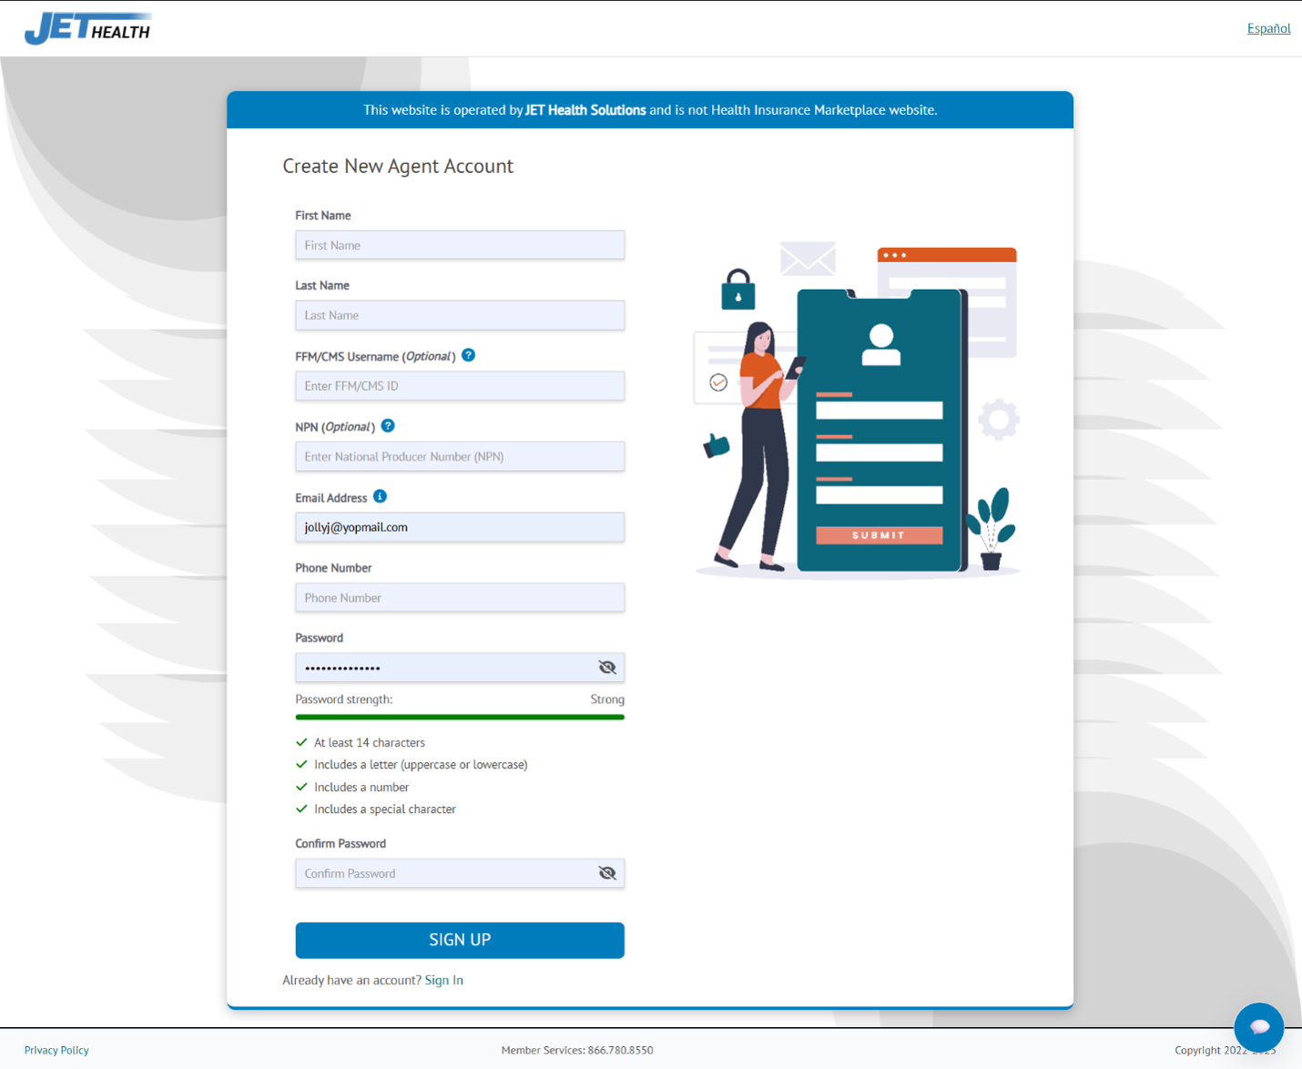Image resolution: width=1302 pixels, height=1069 pixels.
Task: Click "Includes a special character" requirement
Action: 385,809
